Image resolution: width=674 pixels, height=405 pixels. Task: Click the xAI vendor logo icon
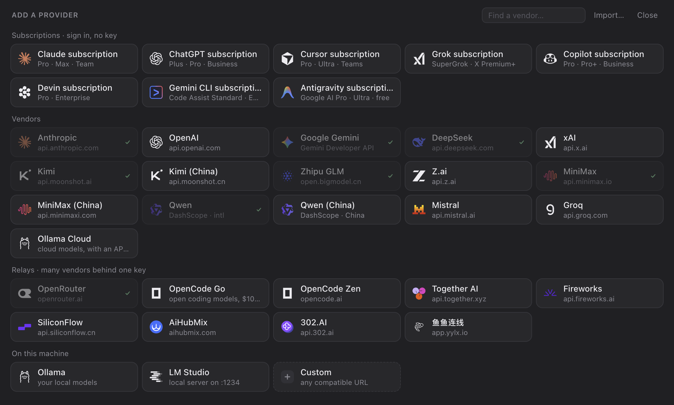pyautogui.click(x=550, y=142)
